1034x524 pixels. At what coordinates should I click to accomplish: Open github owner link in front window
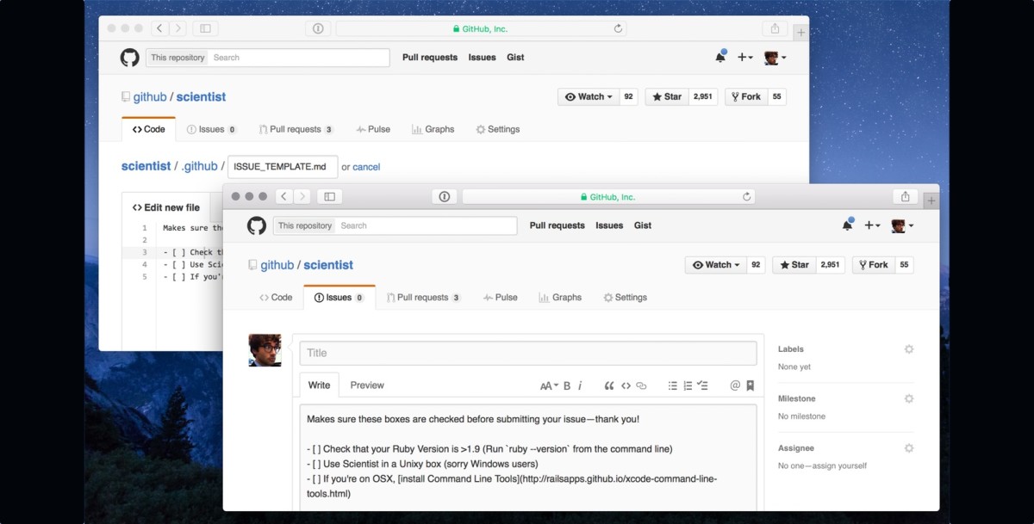point(277,265)
